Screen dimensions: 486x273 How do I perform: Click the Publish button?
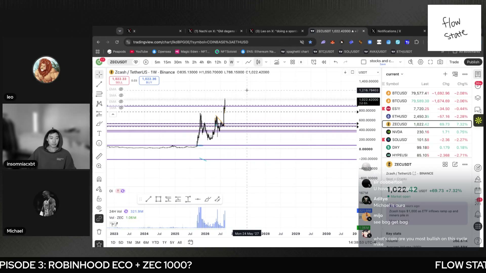coord(473,62)
